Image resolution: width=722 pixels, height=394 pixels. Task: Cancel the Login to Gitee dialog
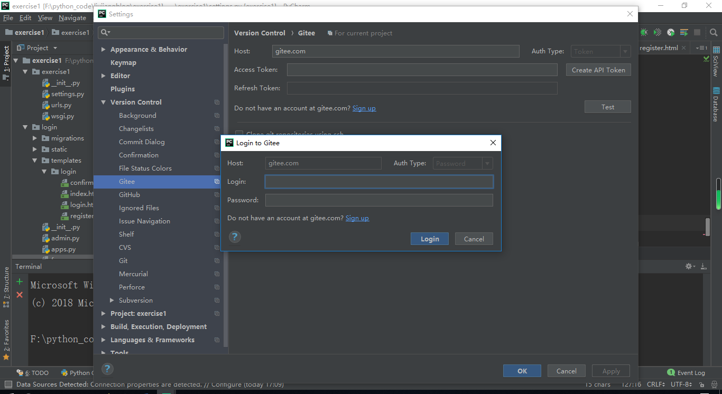click(474, 239)
